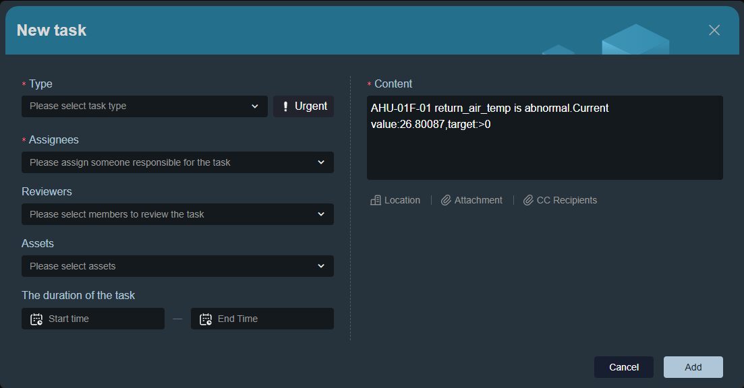Toggle the Urgent priority button
The height and width of the screenshot is (388, 744).
pos(304,106)
